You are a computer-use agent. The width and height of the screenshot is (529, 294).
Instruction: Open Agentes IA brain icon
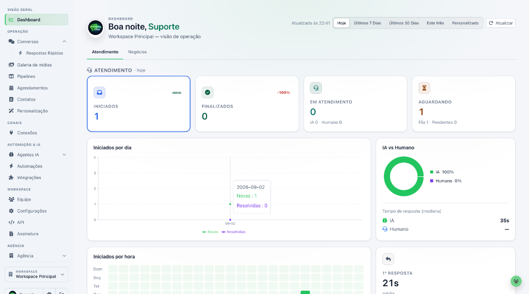point(11,155)
